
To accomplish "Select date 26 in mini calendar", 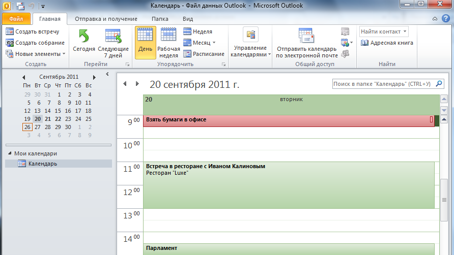I will click(27, 127).
